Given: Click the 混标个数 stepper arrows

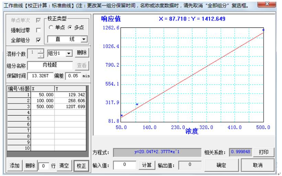Looking at the screenshot, I should 40,53.
